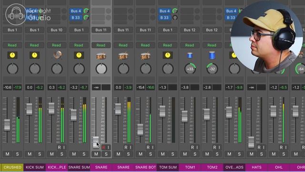This screenshot has height=172, width=305.
Task: Click the CRUSHED volume fader handle
Action: tap(7, 125)
